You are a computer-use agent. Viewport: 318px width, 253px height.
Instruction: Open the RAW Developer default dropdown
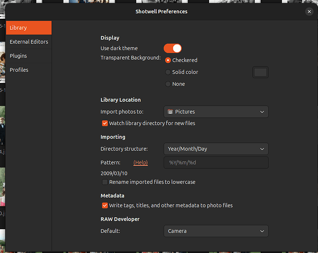[216, 231]
